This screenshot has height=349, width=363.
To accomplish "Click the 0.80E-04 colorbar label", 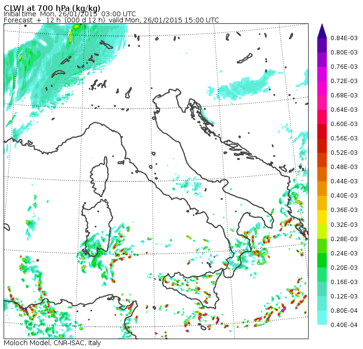I will point(344,311).
